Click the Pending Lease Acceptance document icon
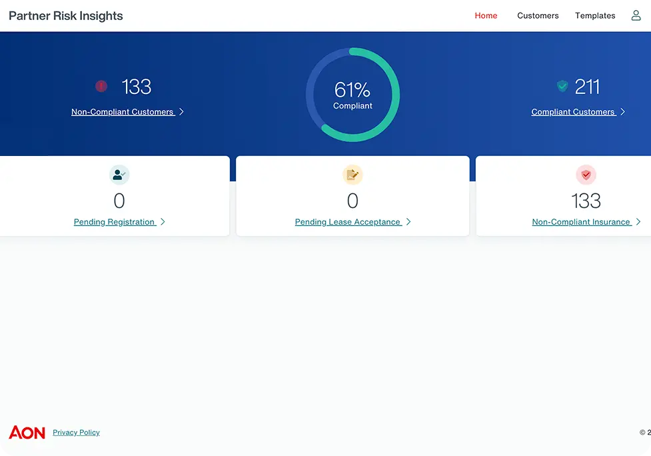The image size is (651, 456). (x=352, y=175)
